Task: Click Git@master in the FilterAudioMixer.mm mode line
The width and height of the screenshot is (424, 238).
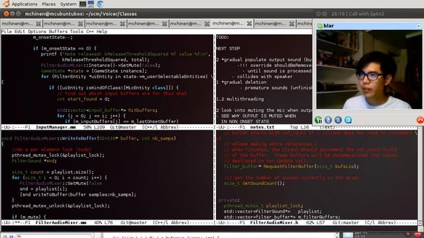Action: coord(134,223)
